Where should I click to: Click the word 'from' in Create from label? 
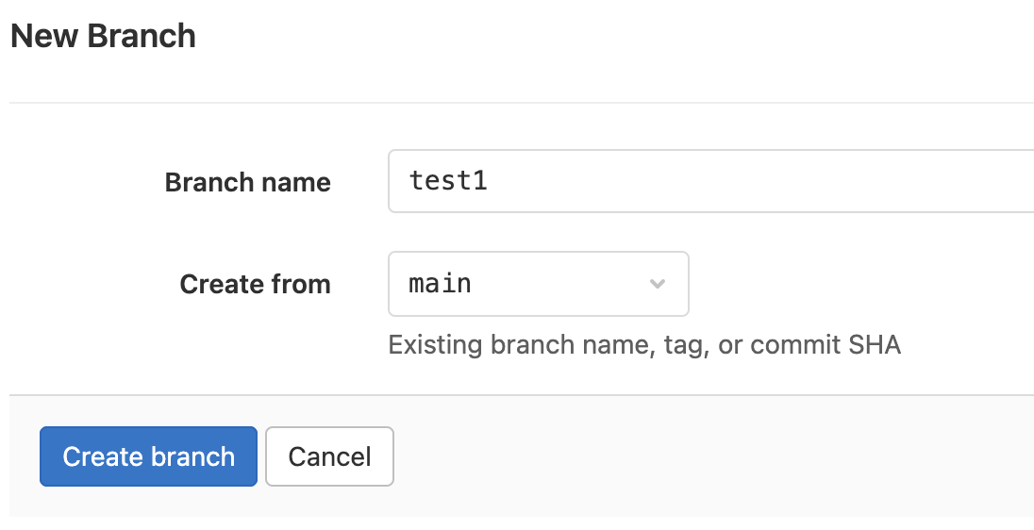(x=301, y=284)
